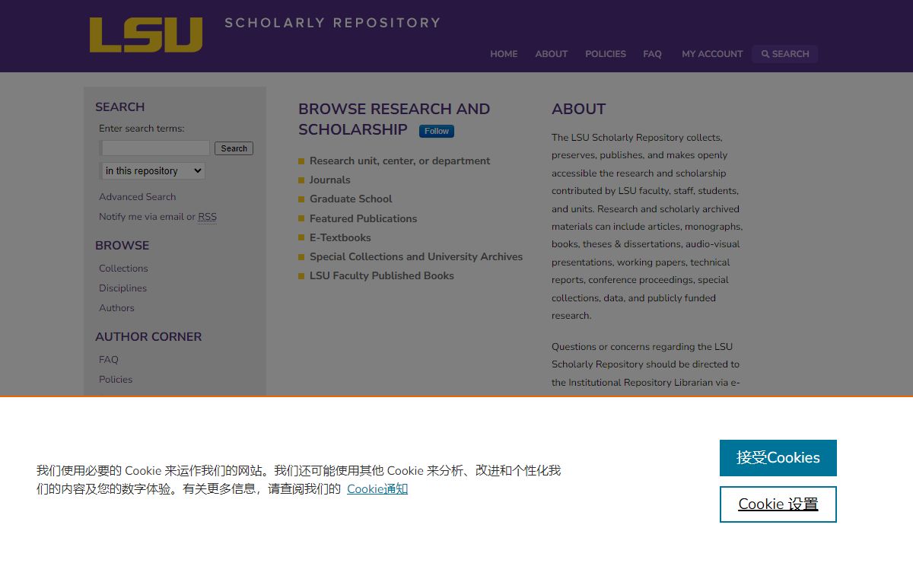Open the About menu item
This screenshot has width=913, height=563.
(x=552, y=54)
